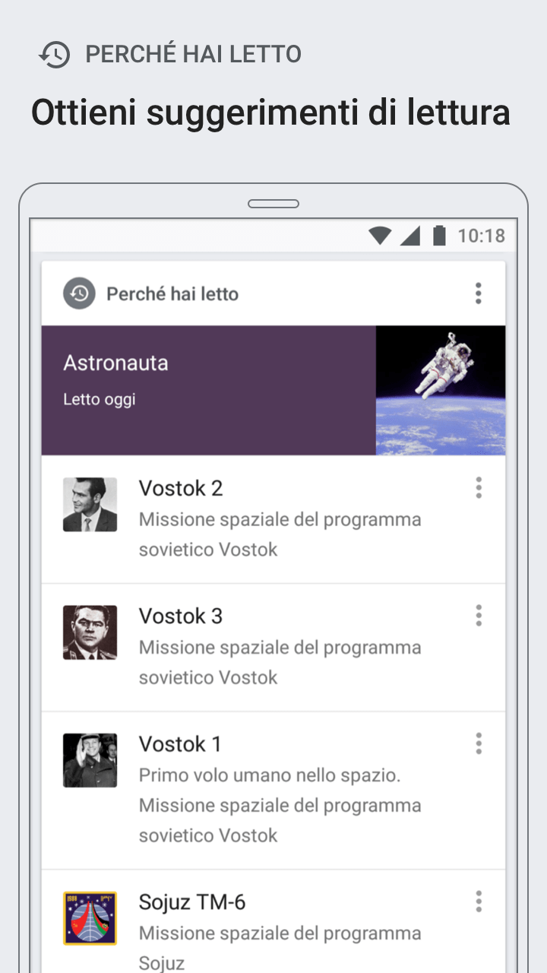Tap the cellular signal icon

[x=410, y=236]
